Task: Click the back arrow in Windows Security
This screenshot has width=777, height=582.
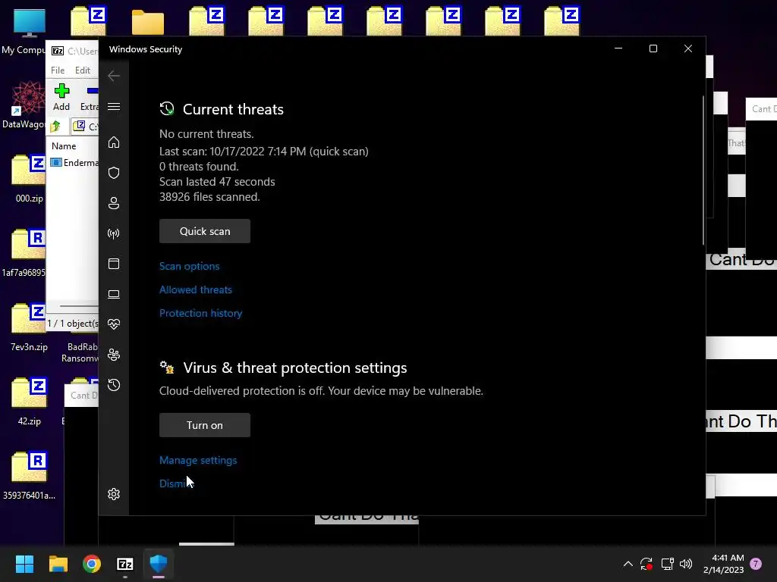Action: pos(114,76)
